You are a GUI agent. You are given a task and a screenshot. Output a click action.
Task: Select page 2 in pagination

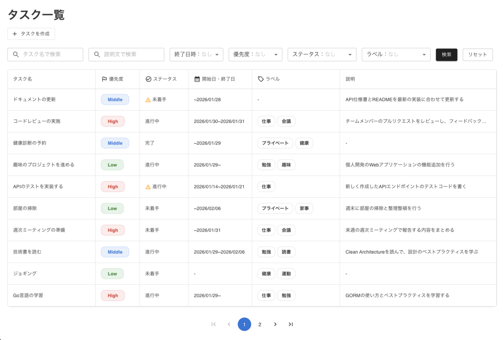260,324
